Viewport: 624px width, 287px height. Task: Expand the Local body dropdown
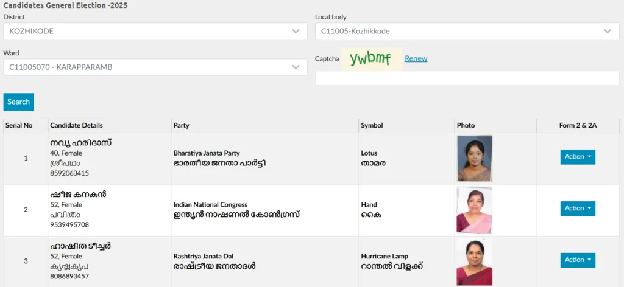pos(466,31)
